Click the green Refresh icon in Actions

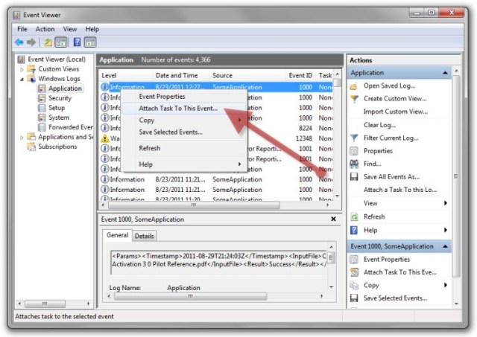coord(354,216)
